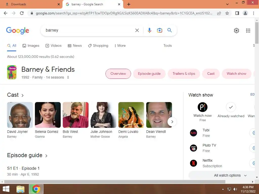
Task: Click Barney & Friends poster thumbnail
Action: click(12, 72)
